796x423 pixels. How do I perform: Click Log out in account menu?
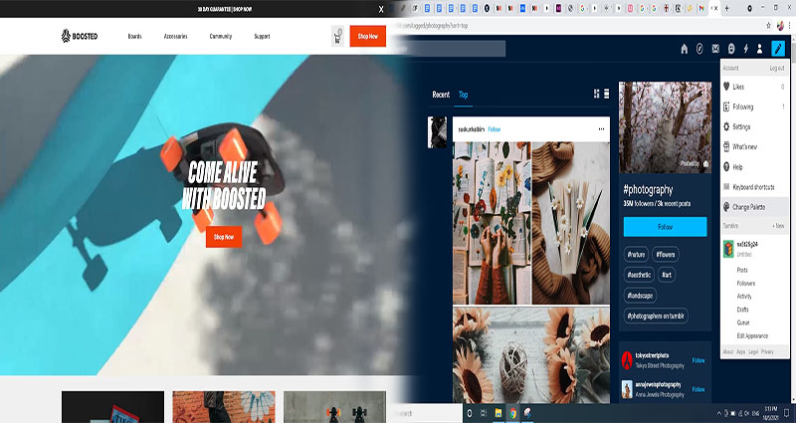(777, 68)
